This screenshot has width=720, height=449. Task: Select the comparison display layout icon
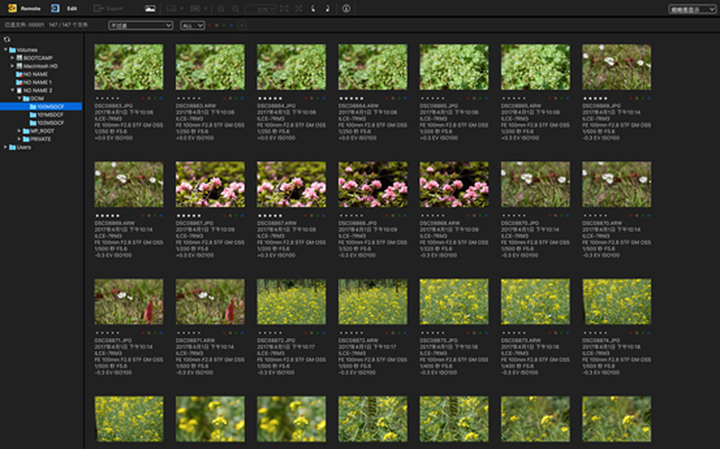[195, 9]
